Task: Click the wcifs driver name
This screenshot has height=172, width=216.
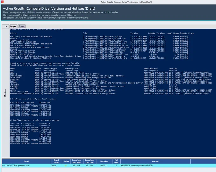Action: (13, 90)
